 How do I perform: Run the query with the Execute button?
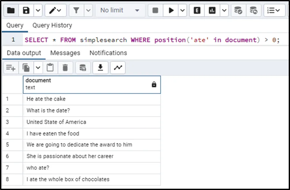point(171,11)
